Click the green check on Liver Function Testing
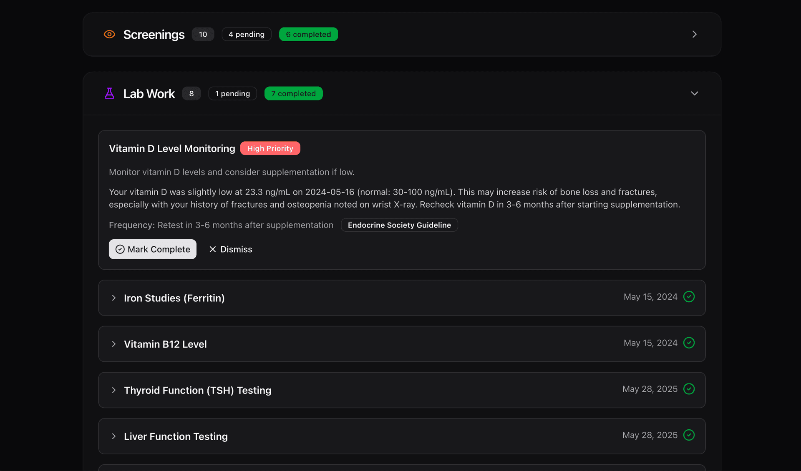801x471 pixels. click(x=689, y=435)
